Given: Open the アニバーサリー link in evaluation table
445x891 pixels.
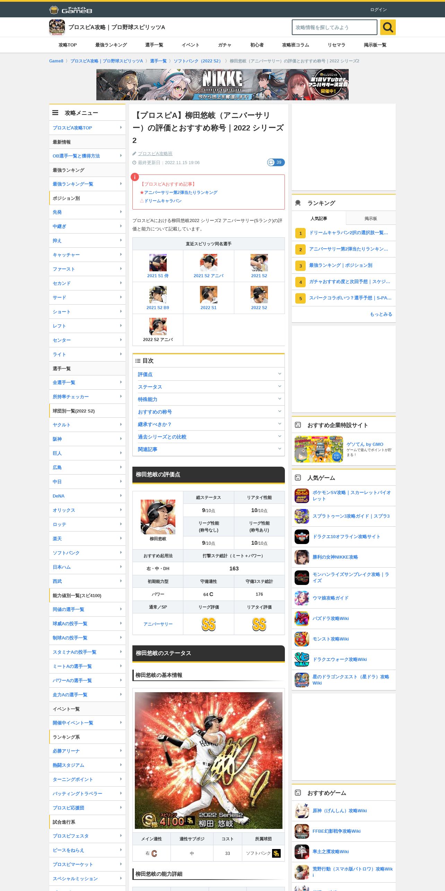Looking at the screenshot, I should point(158,624).
